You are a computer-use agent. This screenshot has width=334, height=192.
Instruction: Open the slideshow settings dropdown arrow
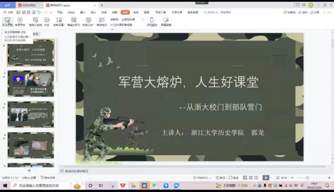(x=65, y=25)
